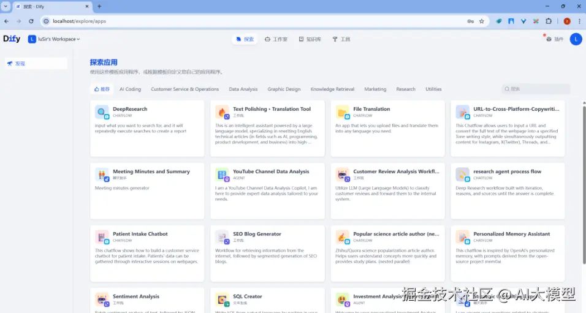This screenshot has height=313, width=586.
Task: Go back in browser history
Action: [6, 21]
